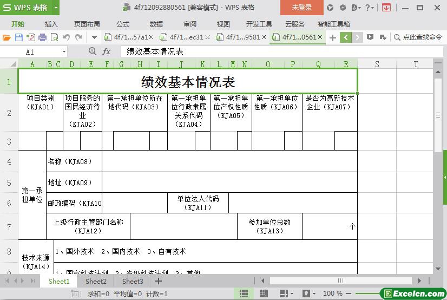Open the D-shaped icon dropdown
The height and width of the screenshot is (300, 447).
pos(356,8)
